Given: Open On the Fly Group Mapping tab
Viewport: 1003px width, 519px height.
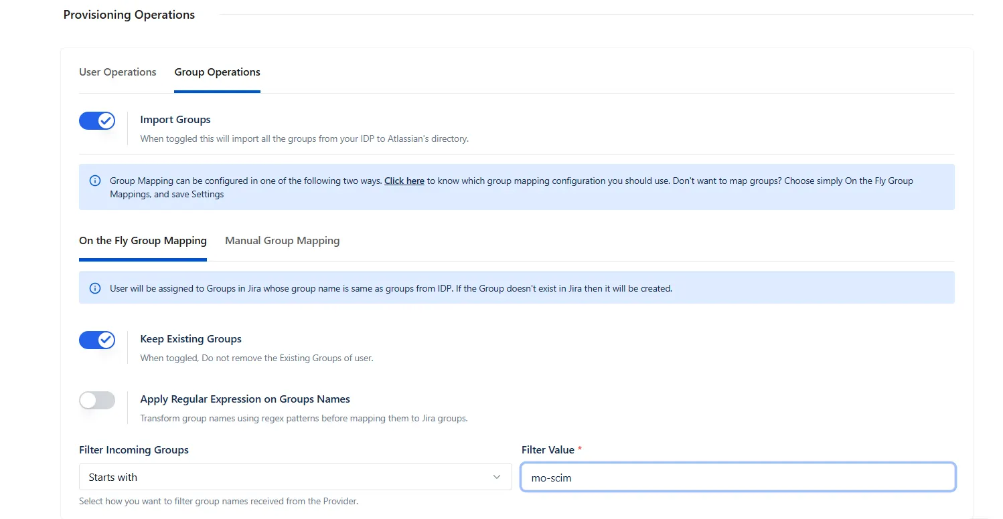Looking at the screenshot, I should [143, 241].
